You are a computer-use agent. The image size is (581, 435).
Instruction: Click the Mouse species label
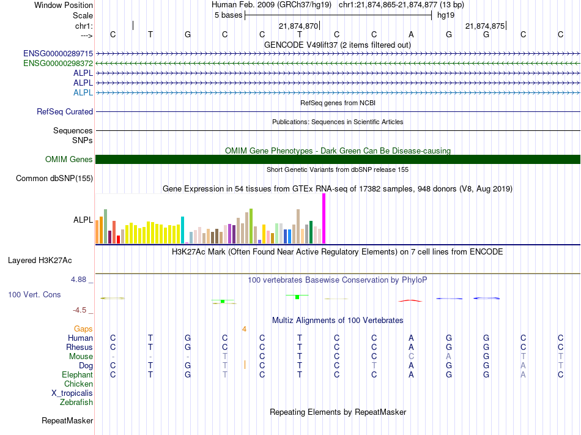(x=81, y=357)
